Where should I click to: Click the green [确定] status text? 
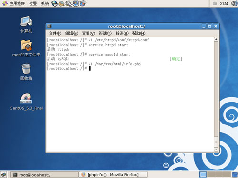click(x=176, y=59)
